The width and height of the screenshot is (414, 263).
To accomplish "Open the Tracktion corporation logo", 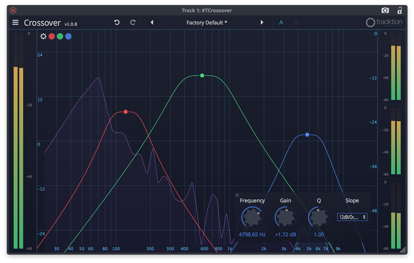I will (384, 22).
